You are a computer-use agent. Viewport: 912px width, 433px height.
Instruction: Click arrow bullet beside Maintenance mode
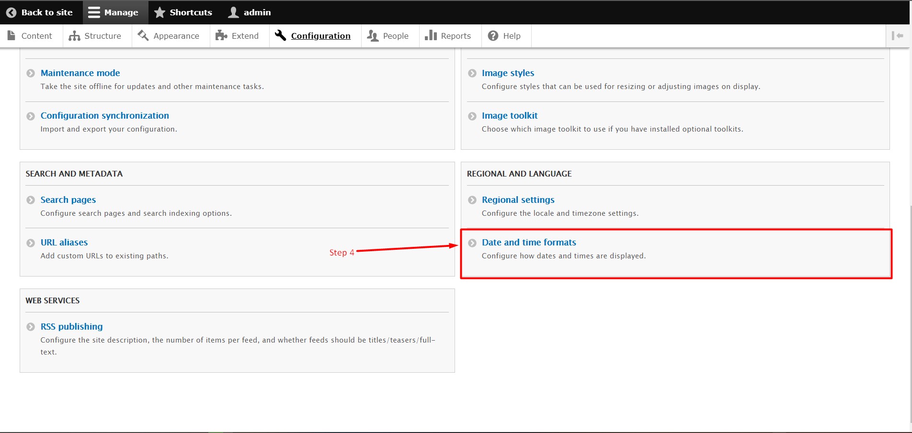coord(31,73)
